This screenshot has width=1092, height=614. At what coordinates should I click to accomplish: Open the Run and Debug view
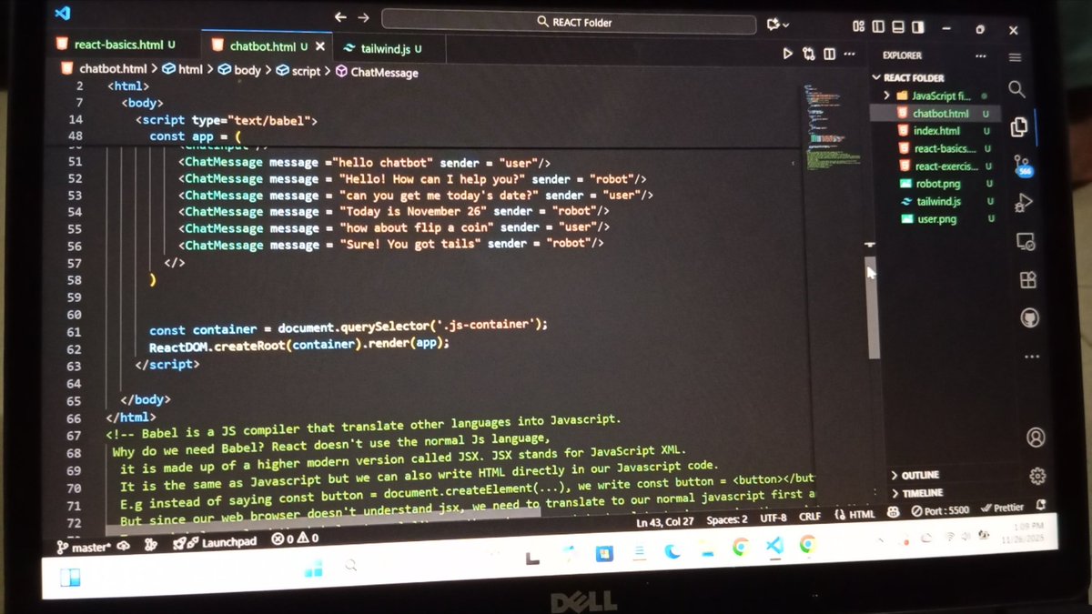[1024, 202]
